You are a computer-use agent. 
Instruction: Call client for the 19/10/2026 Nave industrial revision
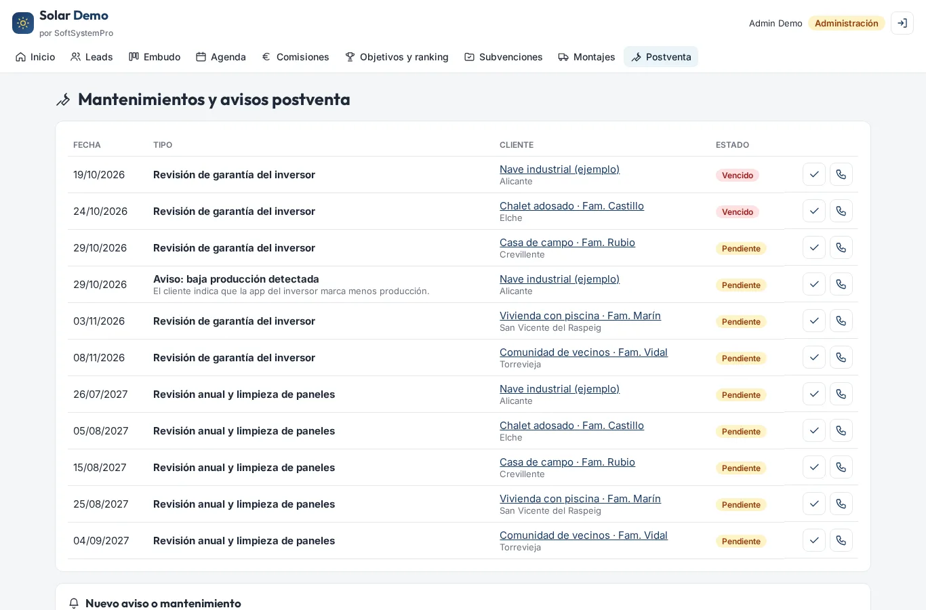coord(841,174)
